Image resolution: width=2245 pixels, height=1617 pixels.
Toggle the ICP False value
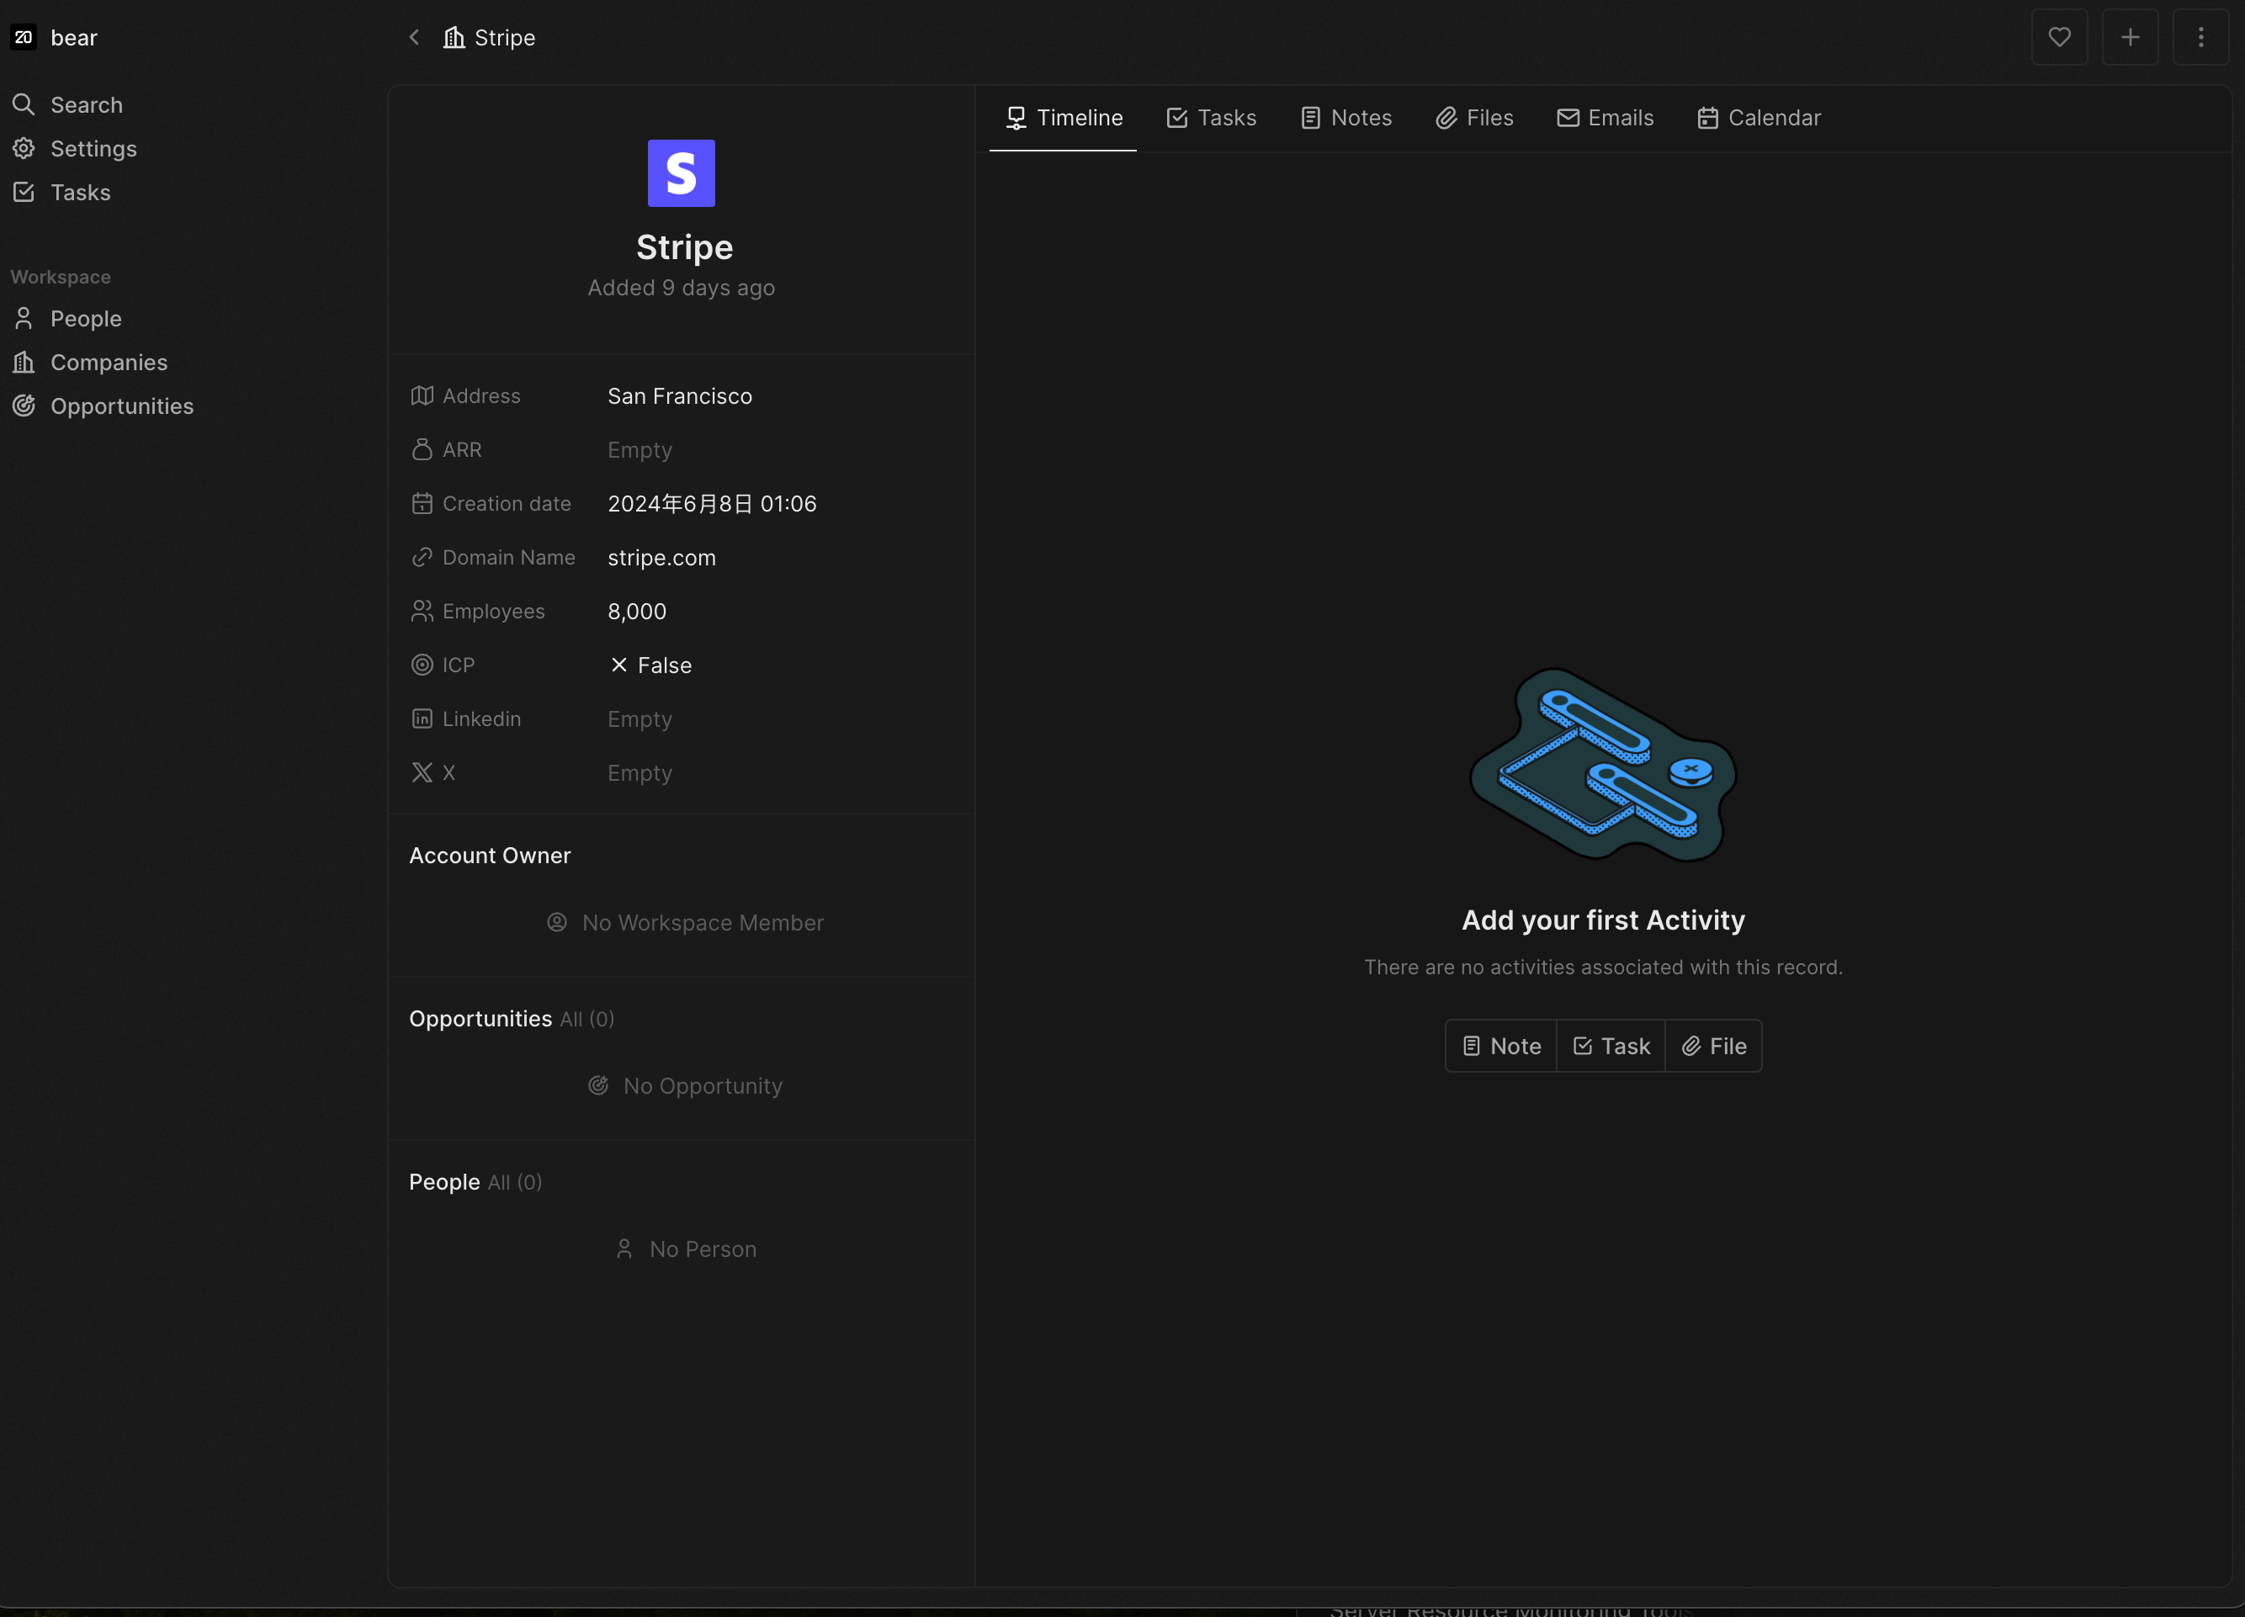[650, 665]
